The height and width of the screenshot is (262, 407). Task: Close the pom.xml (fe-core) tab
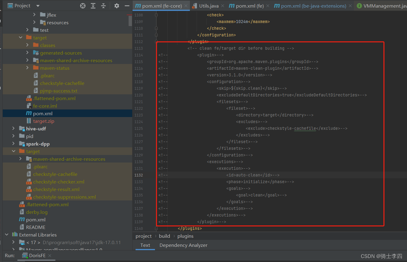tap(186, 6)
